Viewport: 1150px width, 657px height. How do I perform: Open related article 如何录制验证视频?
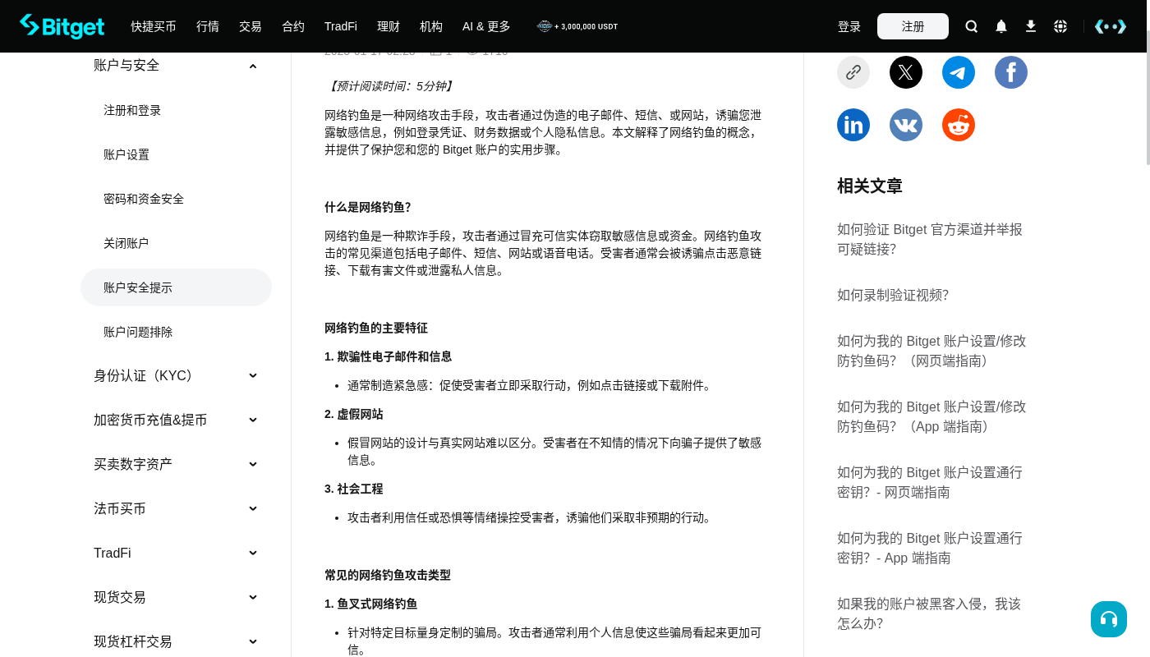(x=893, y=295)
